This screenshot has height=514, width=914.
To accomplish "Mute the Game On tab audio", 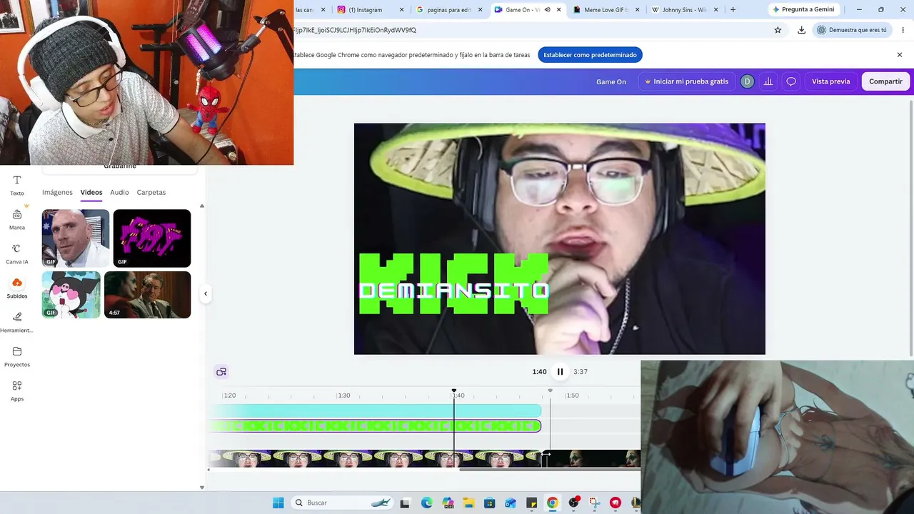I will [547, 10].
